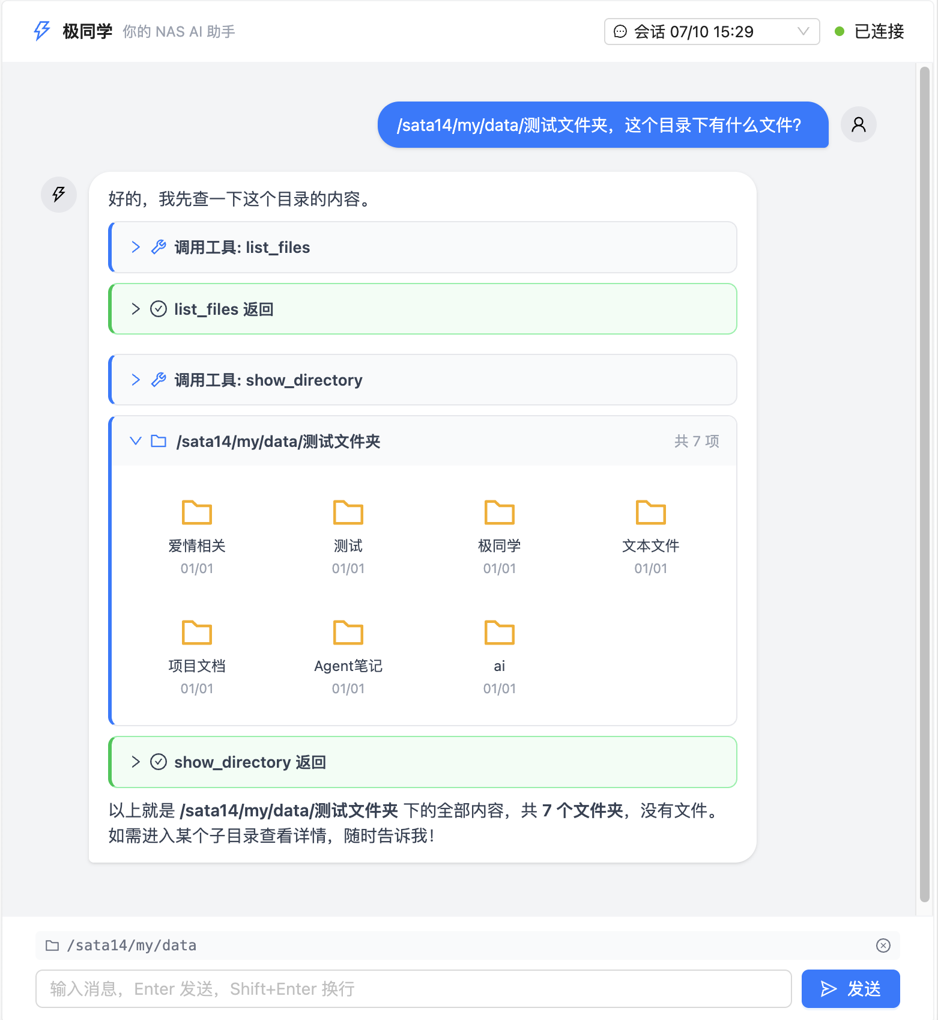938x1020 pixels.
Task: Click the wrench icon beside list_files
Action: (x=159, y=247)
